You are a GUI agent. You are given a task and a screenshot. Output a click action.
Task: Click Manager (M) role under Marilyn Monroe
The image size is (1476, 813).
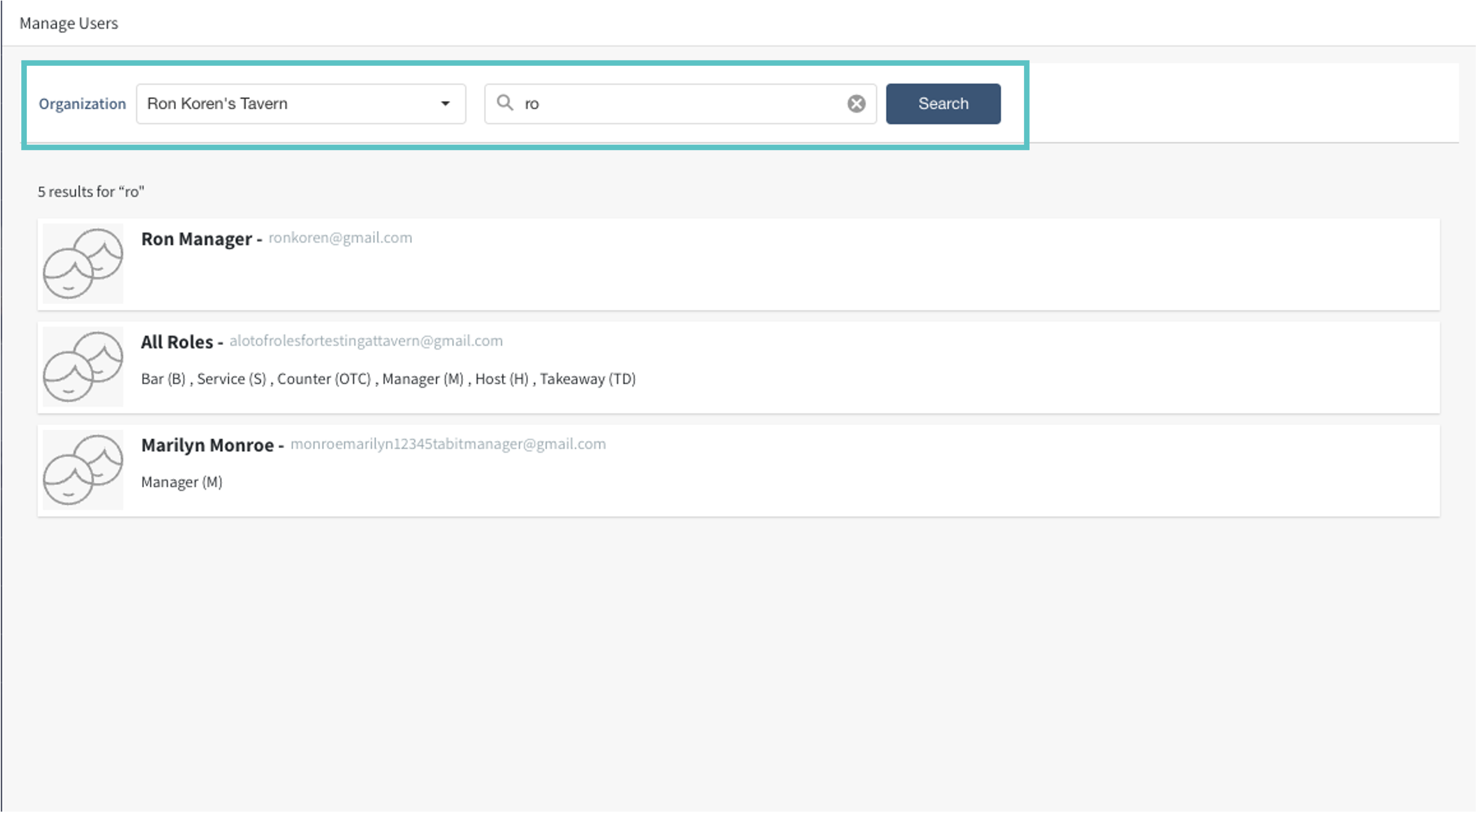pos(181,482)
